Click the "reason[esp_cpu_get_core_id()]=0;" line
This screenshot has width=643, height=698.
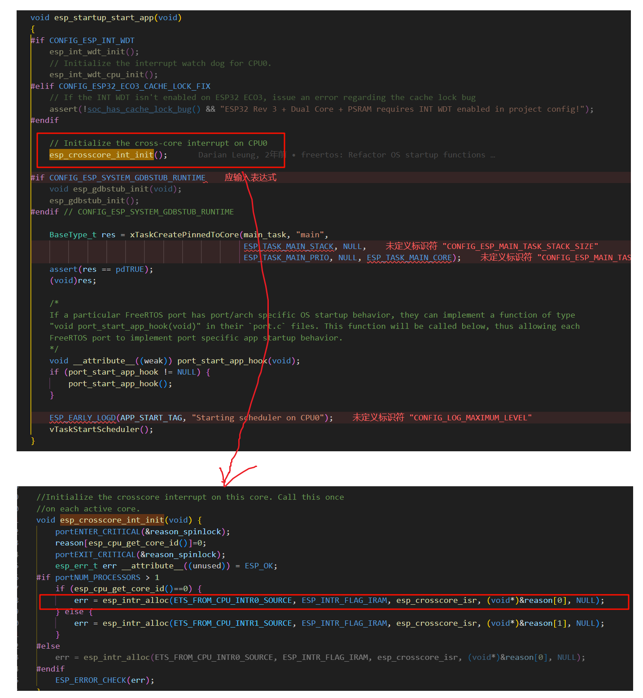coord(131,543)
